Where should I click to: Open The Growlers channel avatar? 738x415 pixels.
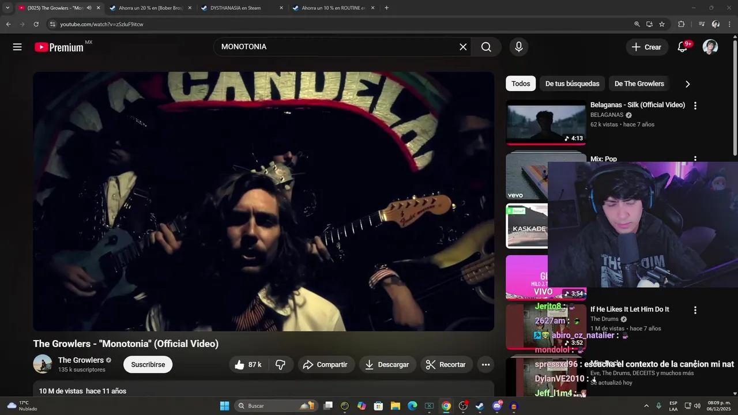coord(43,364)
